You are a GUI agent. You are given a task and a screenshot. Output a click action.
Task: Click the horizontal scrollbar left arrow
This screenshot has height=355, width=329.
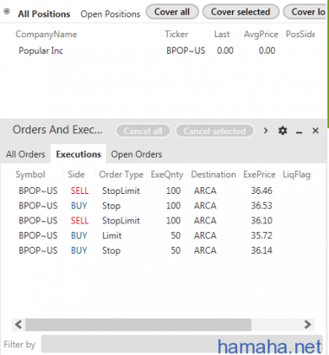click(18, 325)
